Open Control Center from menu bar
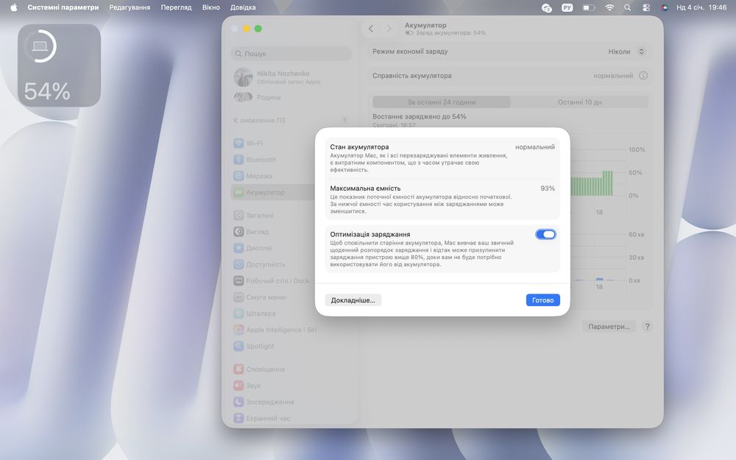The width and height of the screenshot is (736, 460). (646, 7)
